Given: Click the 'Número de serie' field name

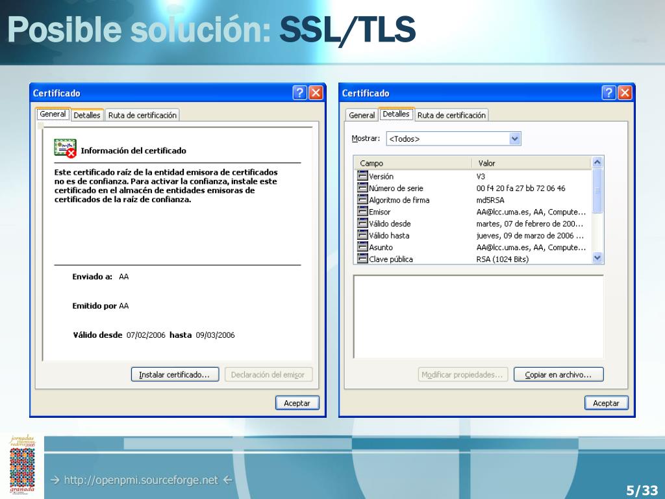Looking at the screenshot, I should tap(396, 188).
